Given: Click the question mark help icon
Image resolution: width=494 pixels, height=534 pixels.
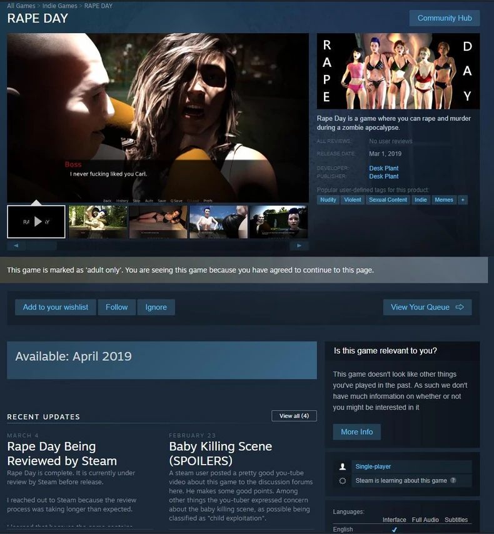Looking at the screenshot, I should tap(453, 481).
